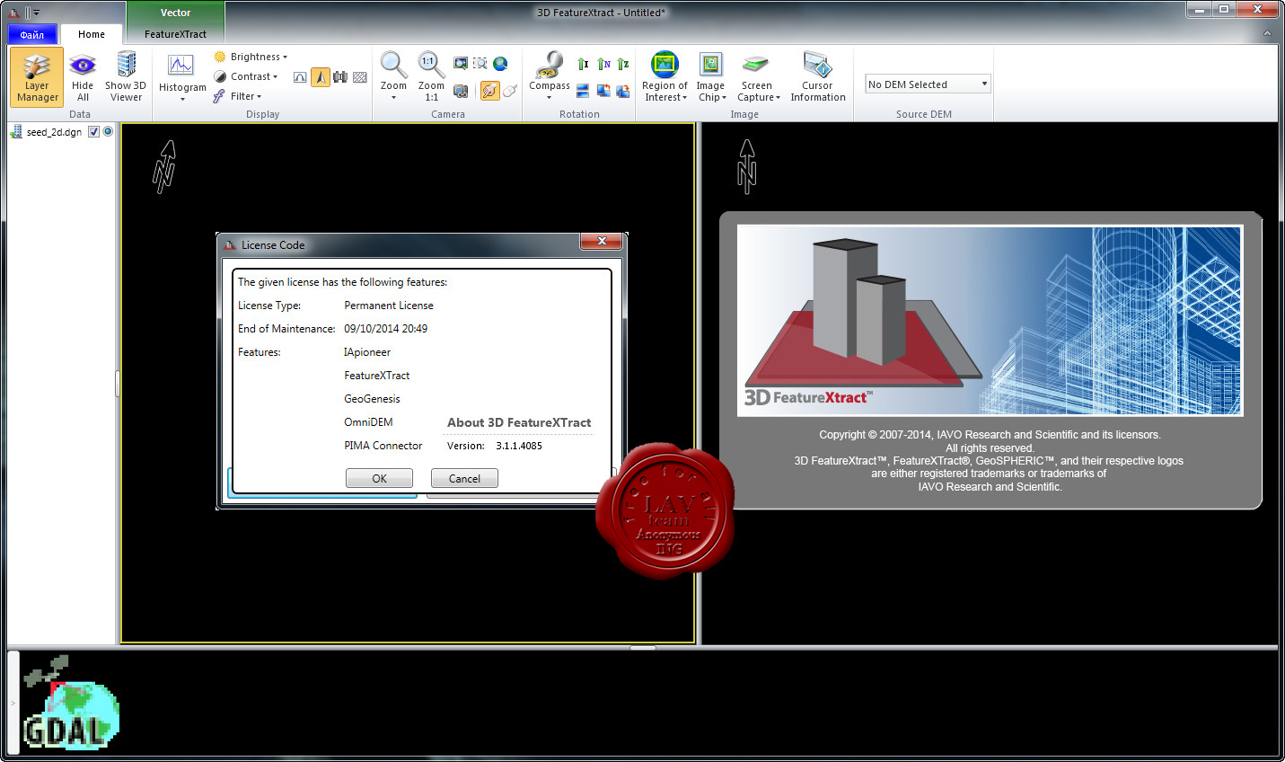
Task: Click the Image Chip icon
Action: 710,65
